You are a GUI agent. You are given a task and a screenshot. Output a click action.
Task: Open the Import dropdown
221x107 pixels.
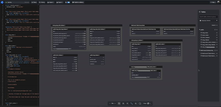coord(51,2)
